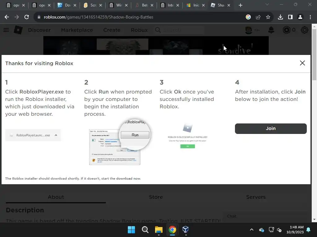Open Windows taskbar Search
The height and width of the screenshot is (237, 317).
(x=145, y=230)
